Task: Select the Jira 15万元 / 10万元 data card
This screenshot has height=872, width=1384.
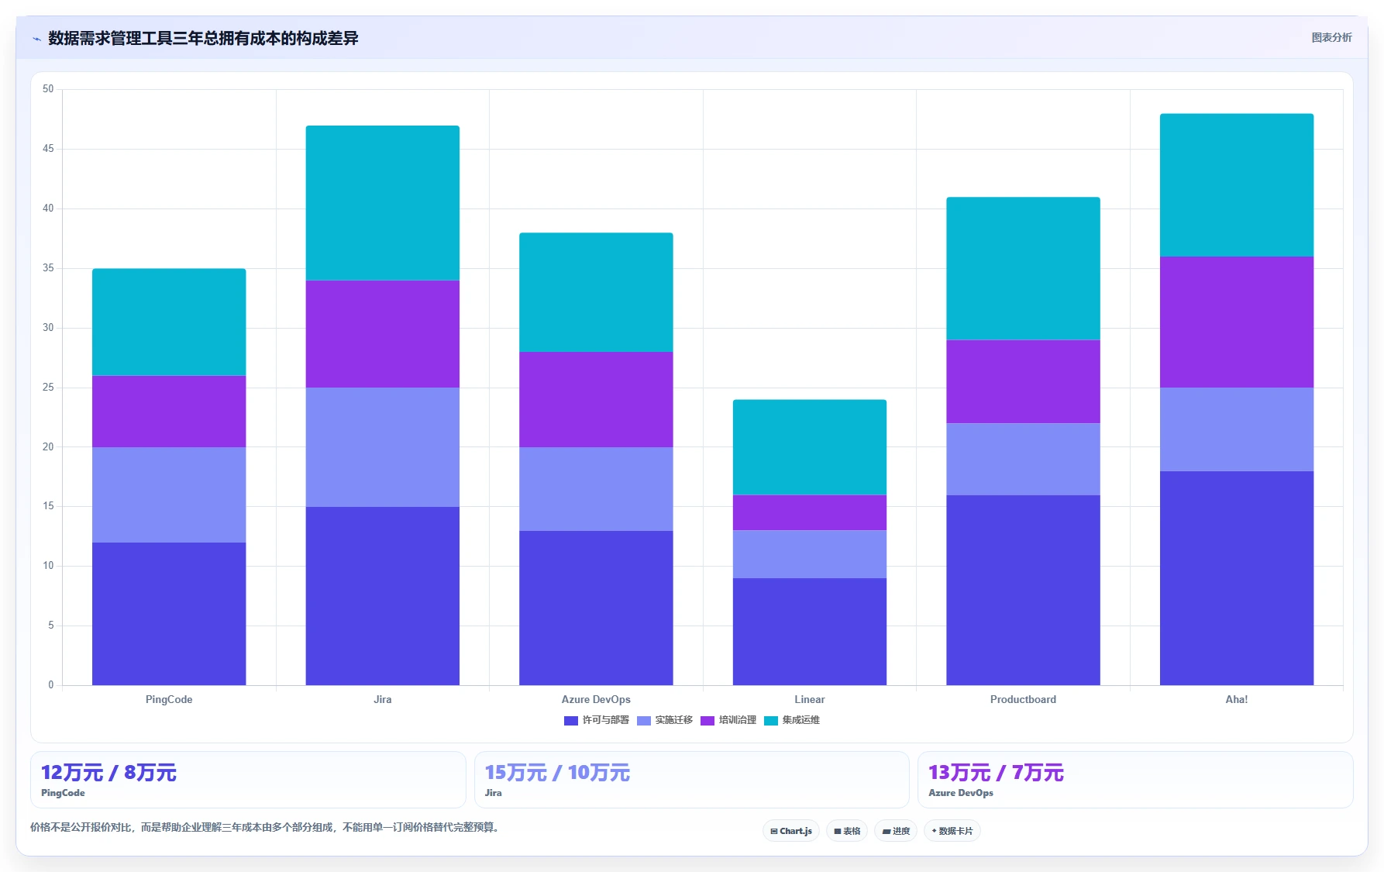Action: pos(692,780)
